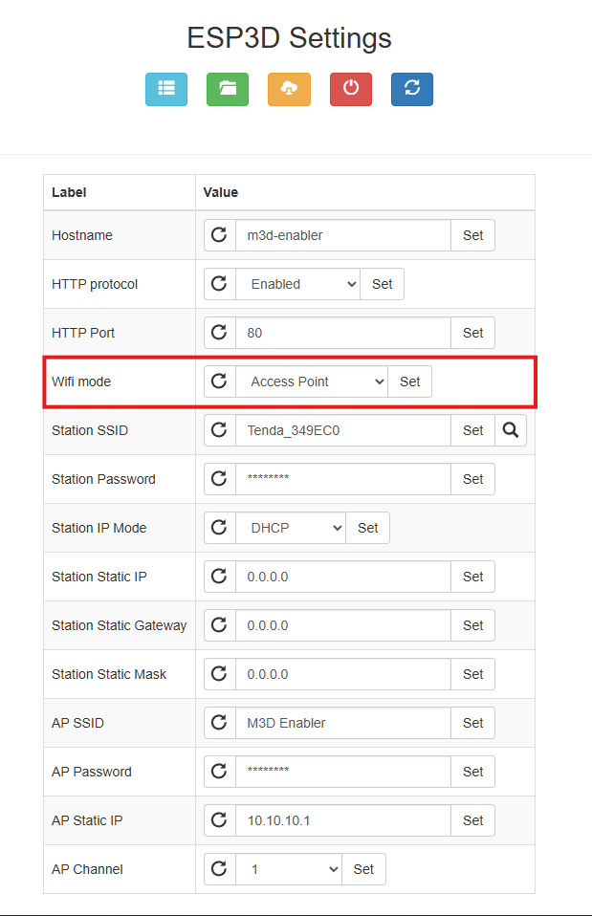Scan networks with Station SSID magnifier icon
The image size is (592, 916).
tap(511, 430)
